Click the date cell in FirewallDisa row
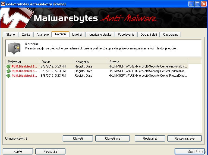 click(x=53, y=76)
